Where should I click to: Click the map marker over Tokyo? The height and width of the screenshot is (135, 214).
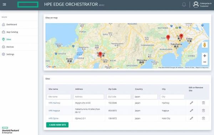coord(181,36)
